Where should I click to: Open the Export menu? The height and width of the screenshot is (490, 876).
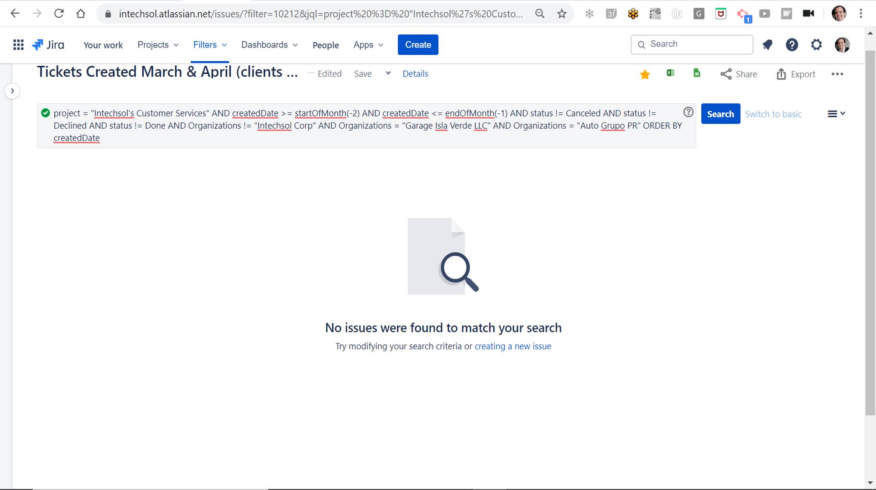tap(796, 74)
